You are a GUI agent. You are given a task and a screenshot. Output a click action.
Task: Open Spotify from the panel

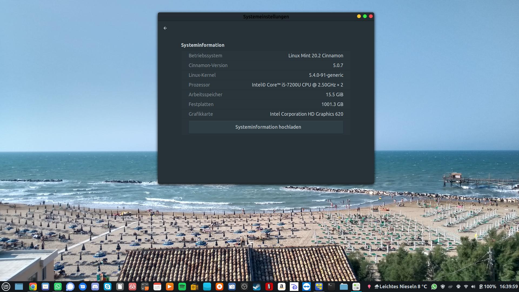tap(182, 287)
